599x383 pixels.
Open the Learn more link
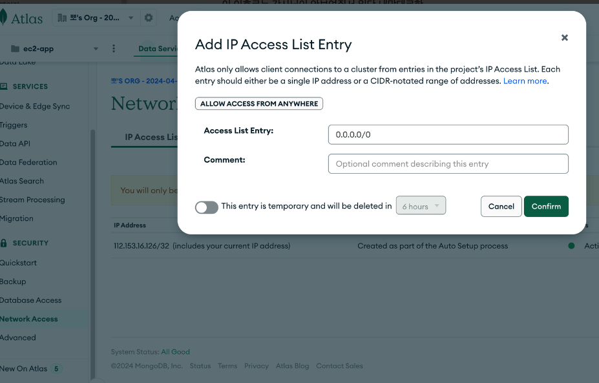pos(525,81)
